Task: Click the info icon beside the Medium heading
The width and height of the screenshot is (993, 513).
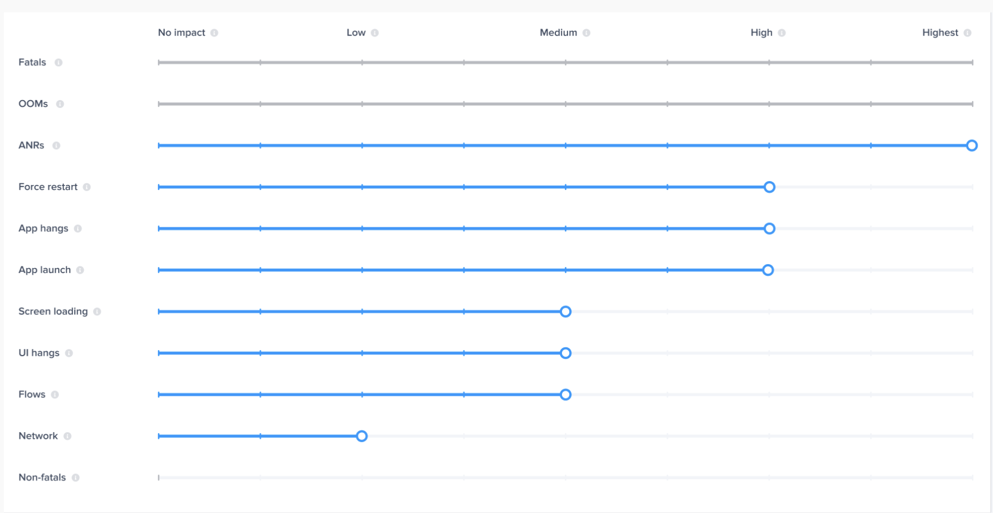Action: click(x=587, y=33)
